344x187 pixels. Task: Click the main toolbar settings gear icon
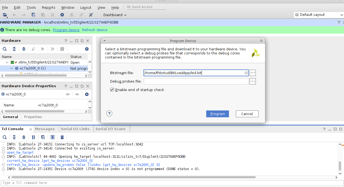pos(62,15)
